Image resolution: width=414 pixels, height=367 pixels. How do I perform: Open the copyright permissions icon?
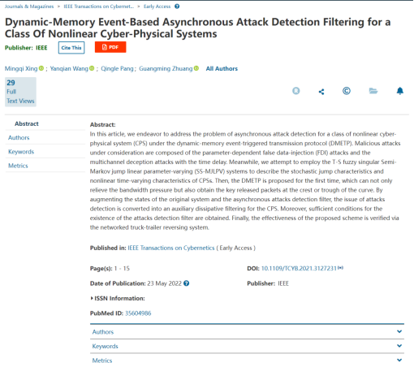coord(347,91)
